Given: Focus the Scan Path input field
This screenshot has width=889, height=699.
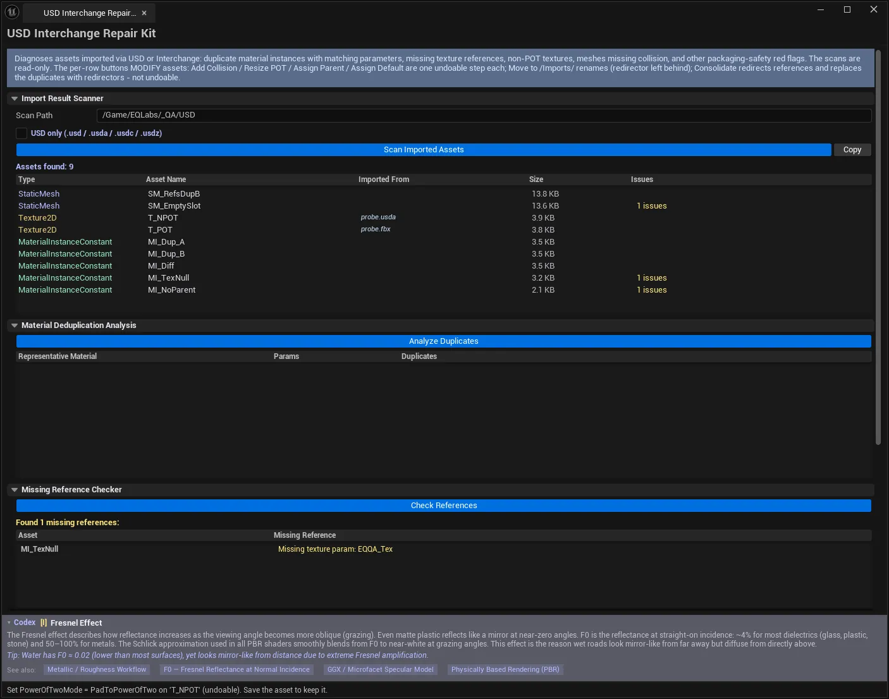Looking at the screenshot, I should pyautogui.click(x=484, y=115).
